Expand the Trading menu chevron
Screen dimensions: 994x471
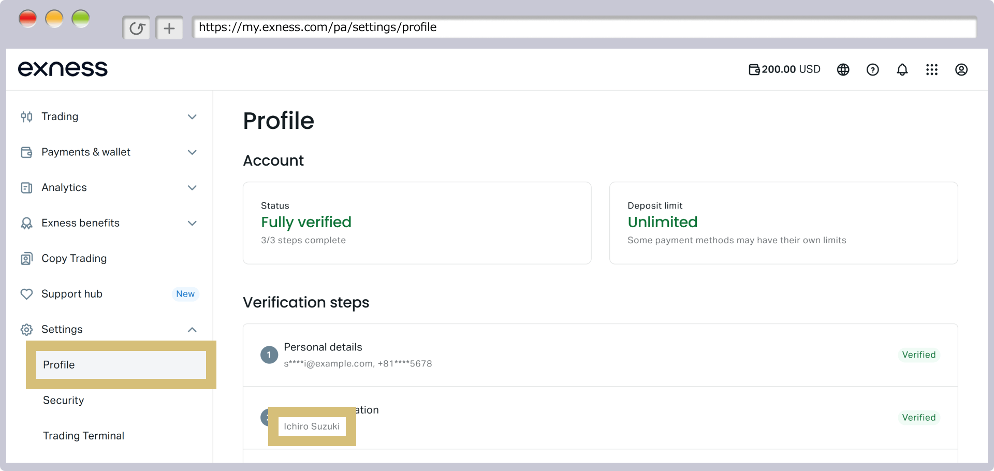coord(192,116)
